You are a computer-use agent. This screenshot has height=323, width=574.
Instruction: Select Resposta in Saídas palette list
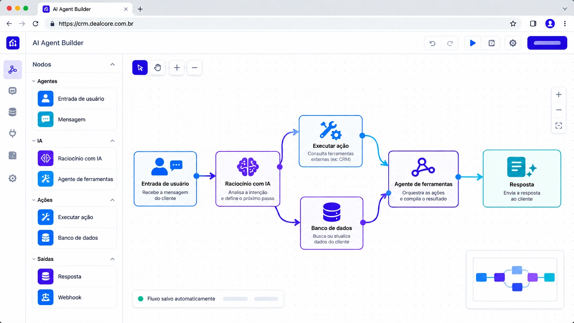[x=74, y=277]
